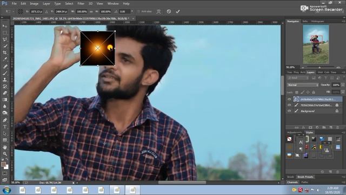346x195 pixels.
Task: Toggle lock transparent pixels in Layers panel
Action: coord(297,92)
